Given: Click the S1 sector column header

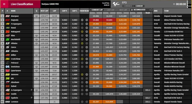Looking at the screenshot, I should tap(96, 13).
